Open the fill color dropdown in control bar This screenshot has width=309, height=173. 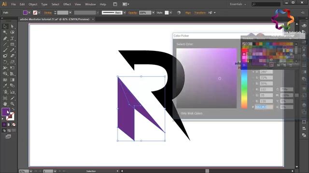pos(29,12)
